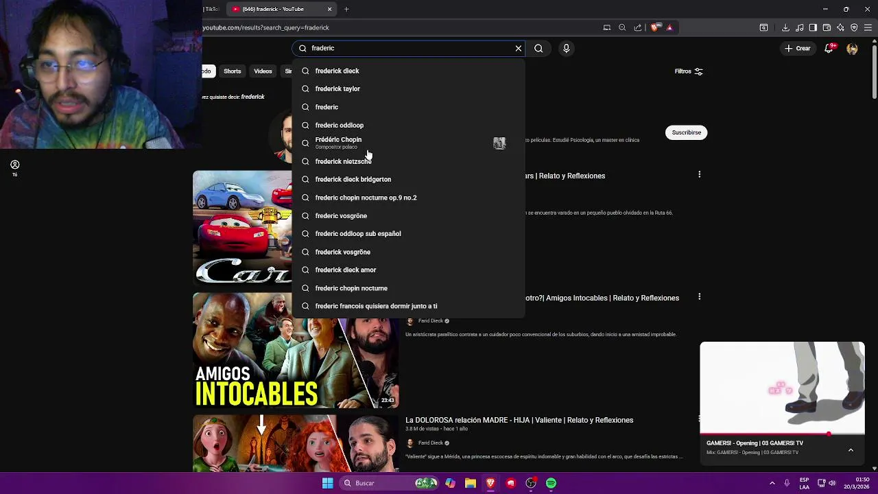Show hidden system tray icons
Screen dimensions: 878x494
772,483
